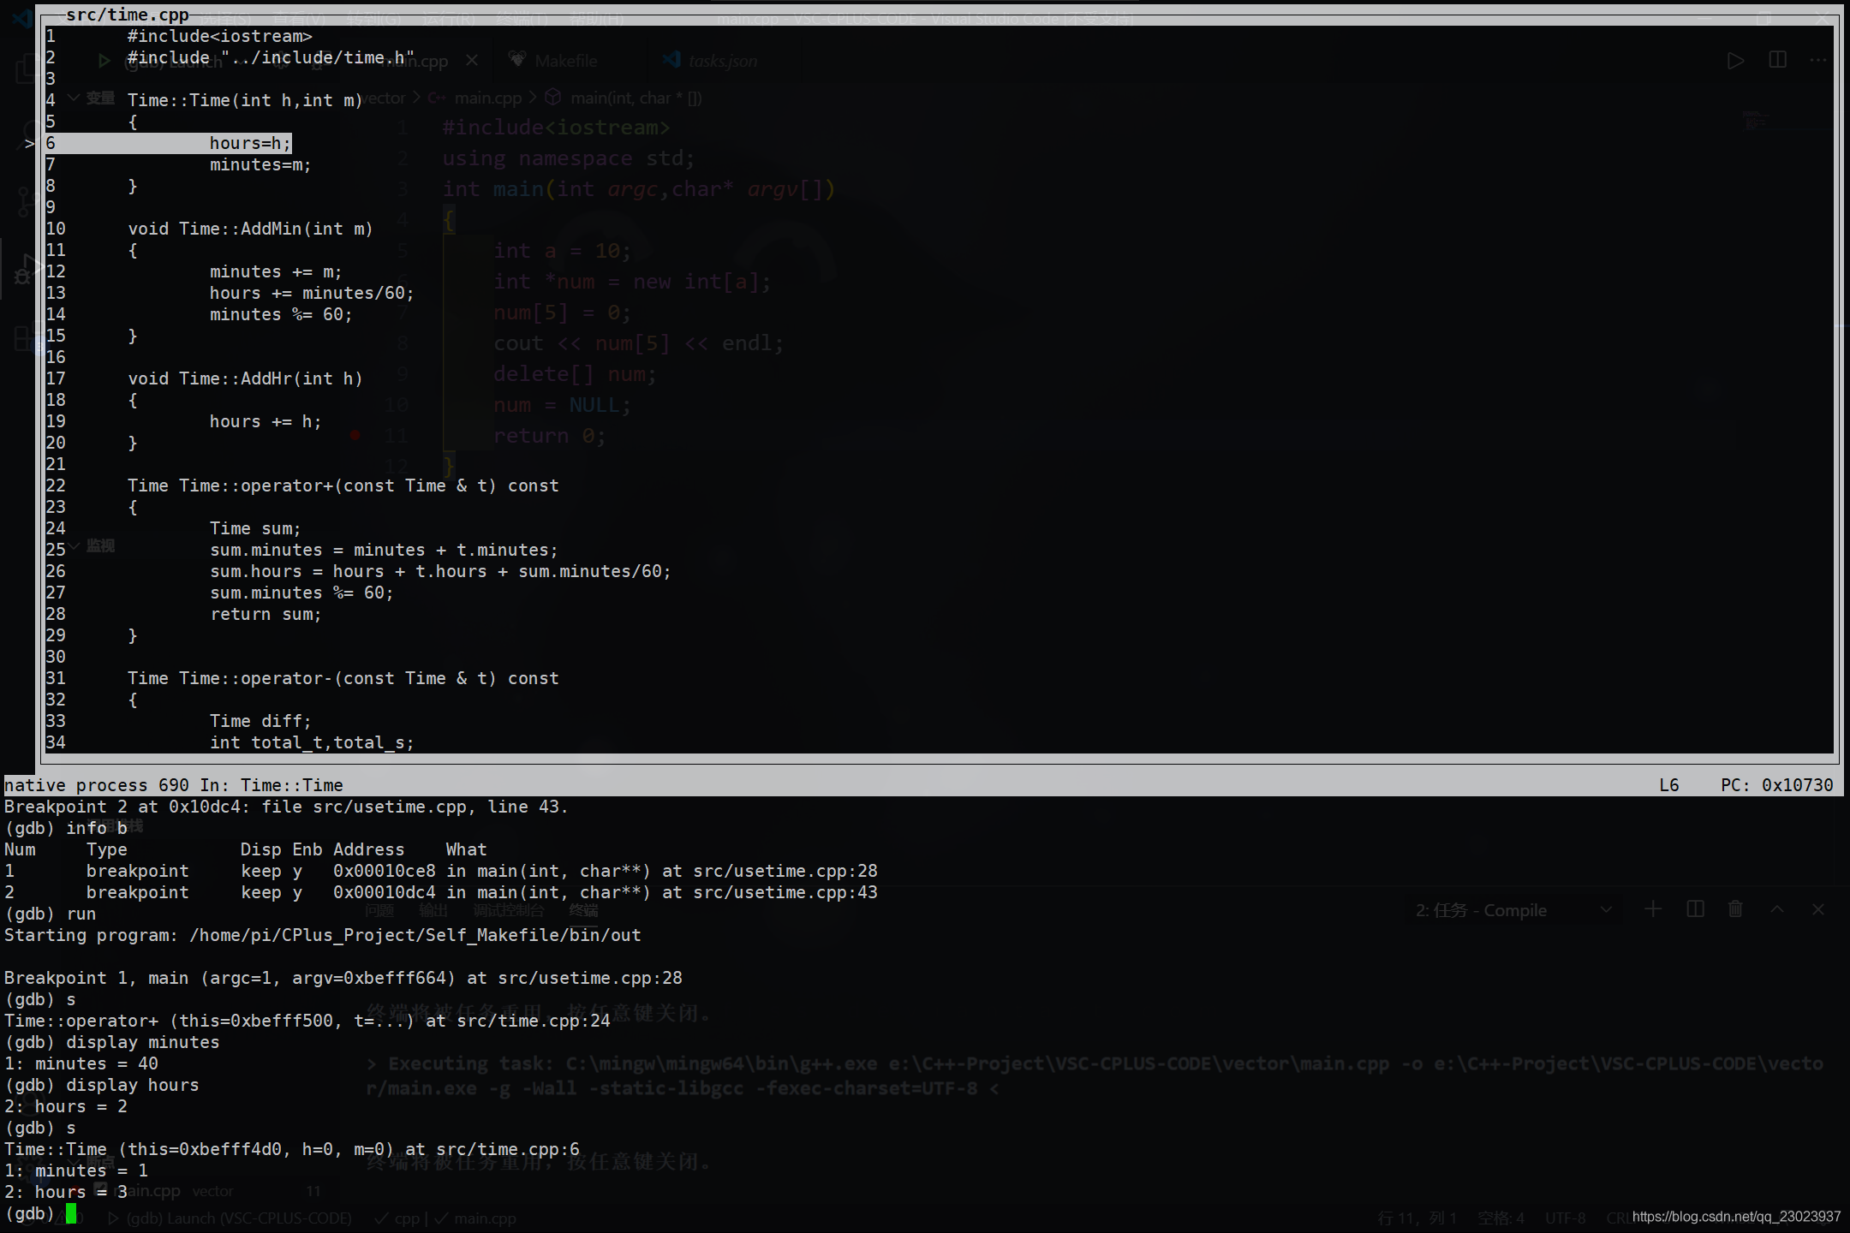Run the file with editor play icon
The image size is (1850, 1233).
pos(1735,60)
